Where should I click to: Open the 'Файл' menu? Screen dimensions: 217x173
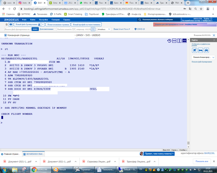point(24,19)
